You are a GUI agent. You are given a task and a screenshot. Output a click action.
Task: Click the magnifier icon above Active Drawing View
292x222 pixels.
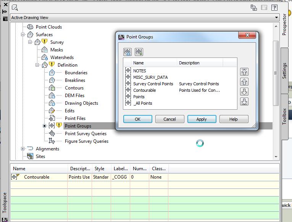(15, 8)
